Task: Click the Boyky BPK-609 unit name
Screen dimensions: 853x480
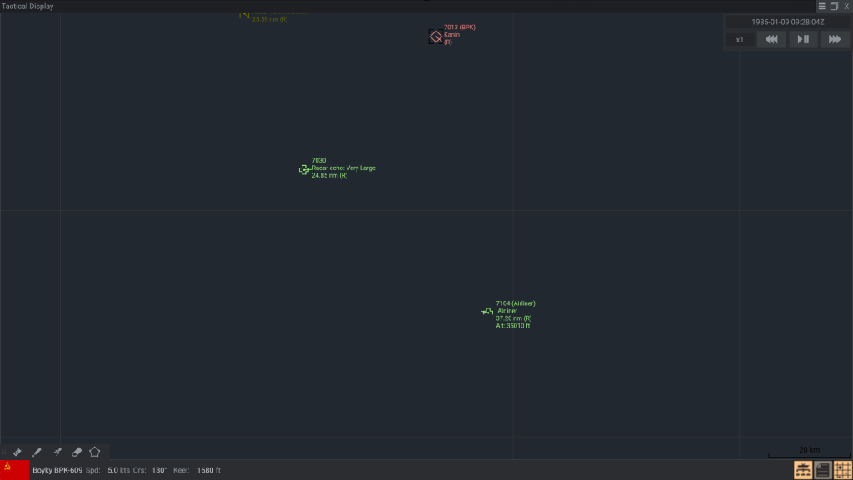Action: coord(57,470)
